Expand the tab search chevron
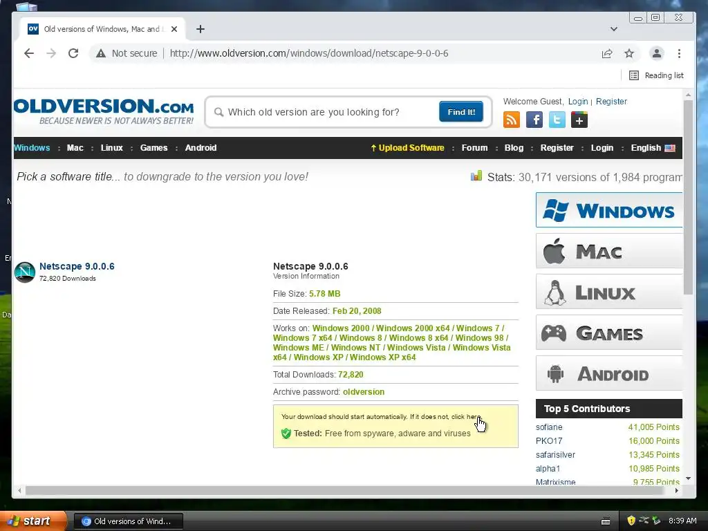The image size is (708, 531). (614, 29)
